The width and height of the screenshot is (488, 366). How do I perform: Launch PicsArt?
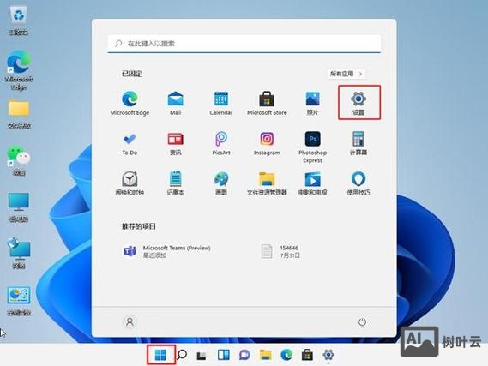[221, 143]
